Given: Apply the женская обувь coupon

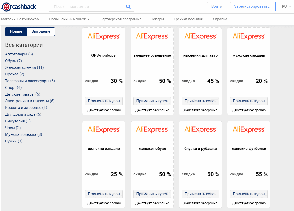Looking at the screenshot, I should tap(152, 194).
